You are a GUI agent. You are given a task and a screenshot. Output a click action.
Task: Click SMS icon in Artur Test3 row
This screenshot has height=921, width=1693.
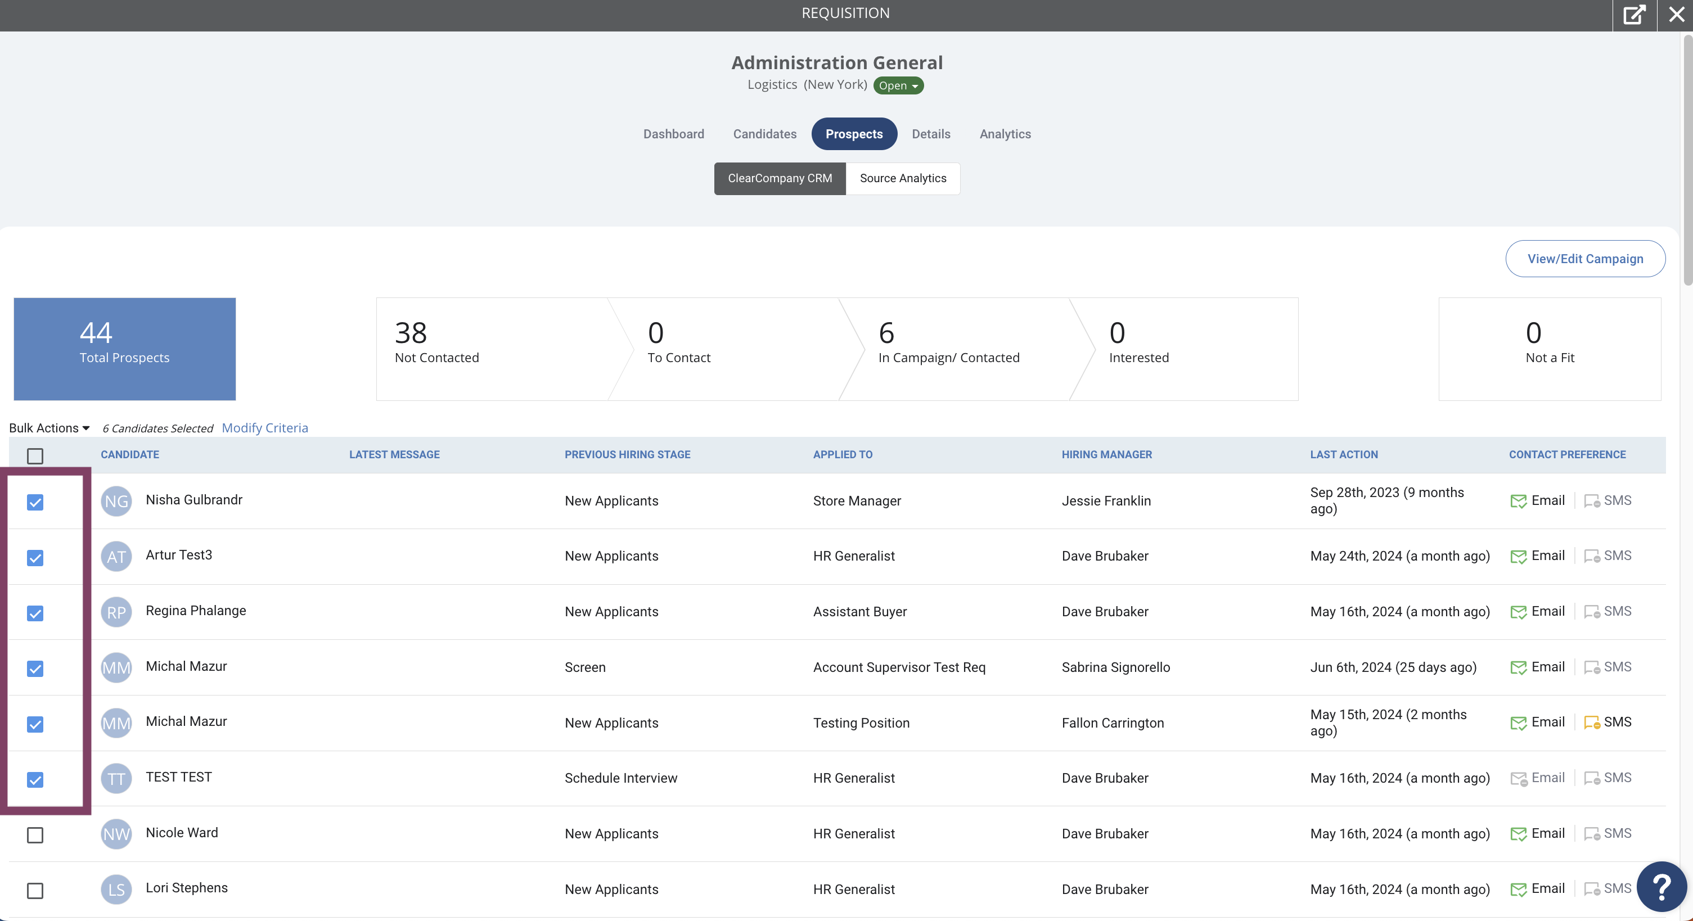(x=1592, y=557)
